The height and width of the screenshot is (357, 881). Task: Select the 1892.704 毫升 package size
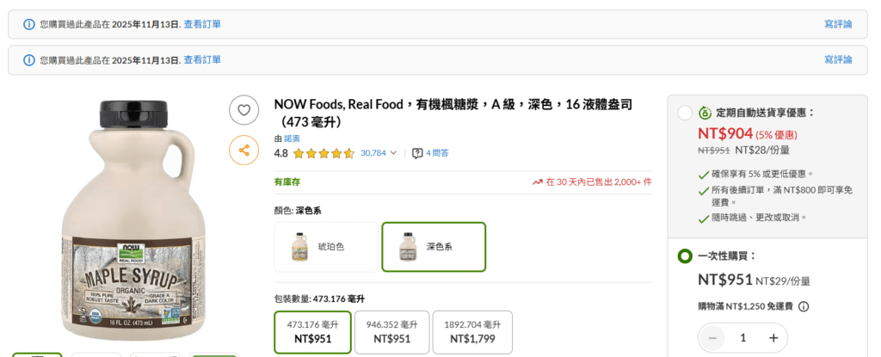(471, 332)
